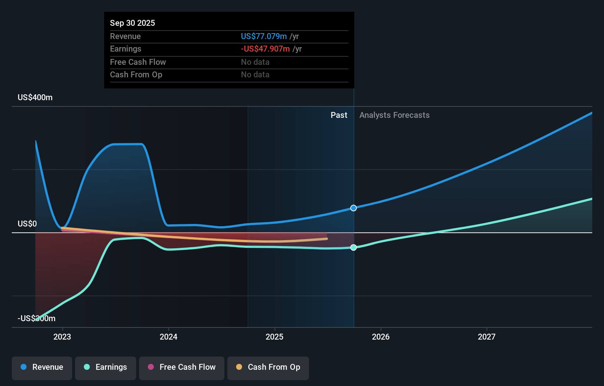This screenshot has height=386, width=604.
Task: Click the red Earnings value in the tooltip
Action: (x=264, y=49)
